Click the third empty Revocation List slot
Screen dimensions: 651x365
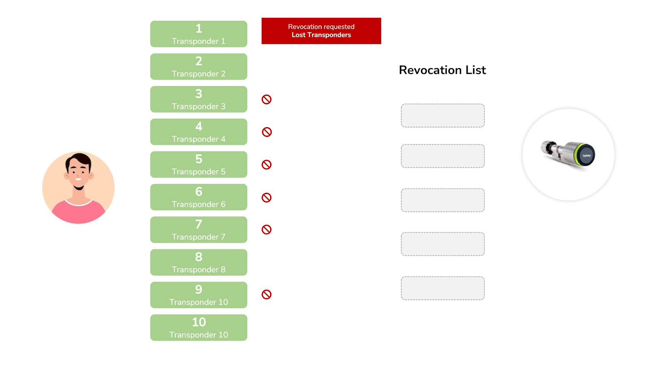(x=443, y=200)
